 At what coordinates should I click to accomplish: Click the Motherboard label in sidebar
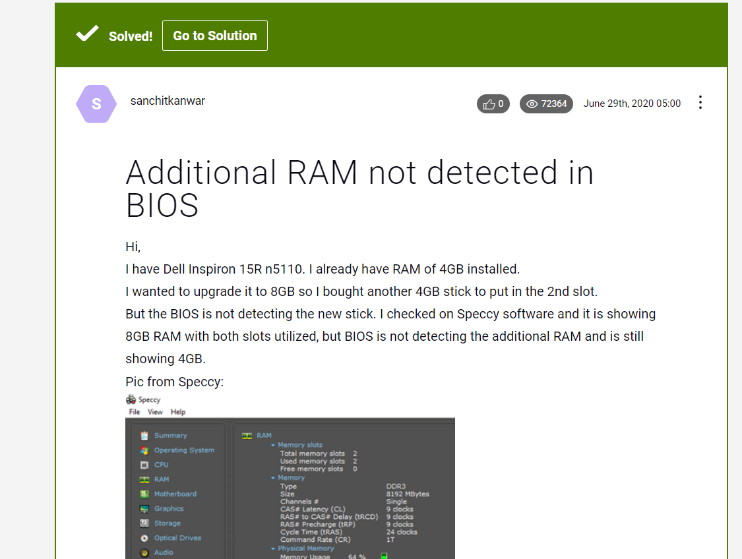[175, 494]
